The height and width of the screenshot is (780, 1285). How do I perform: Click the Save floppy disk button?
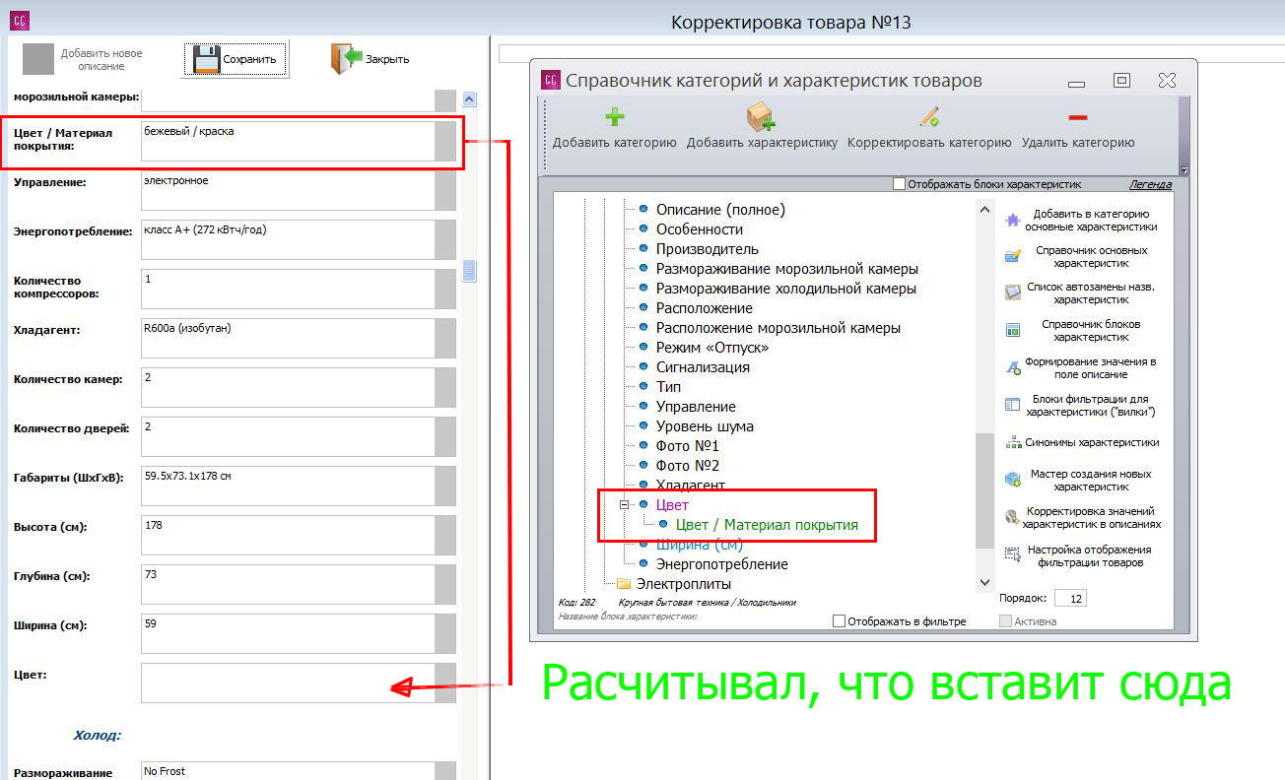[x=236, y=59]
